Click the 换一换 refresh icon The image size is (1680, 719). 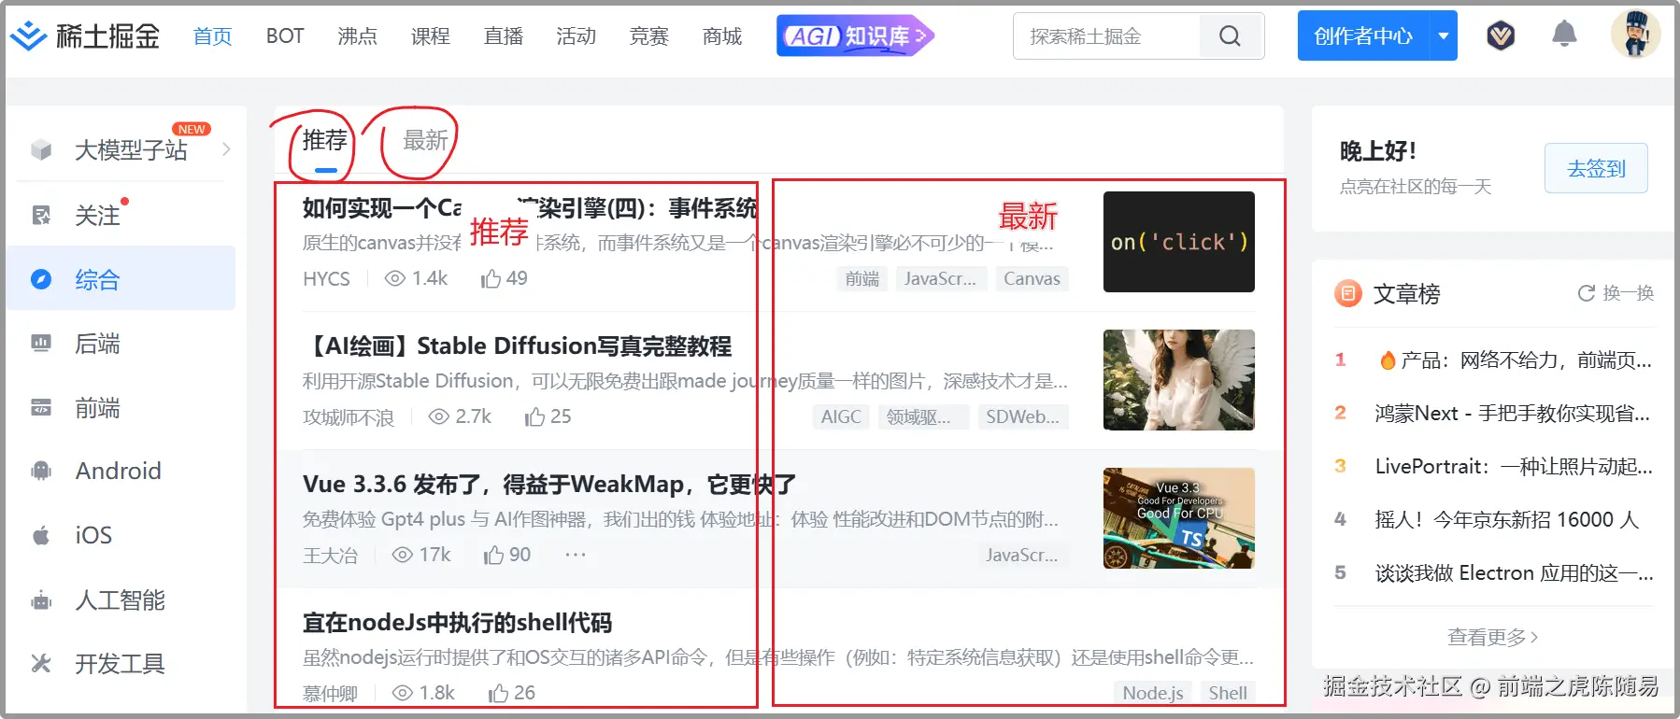1586,293
